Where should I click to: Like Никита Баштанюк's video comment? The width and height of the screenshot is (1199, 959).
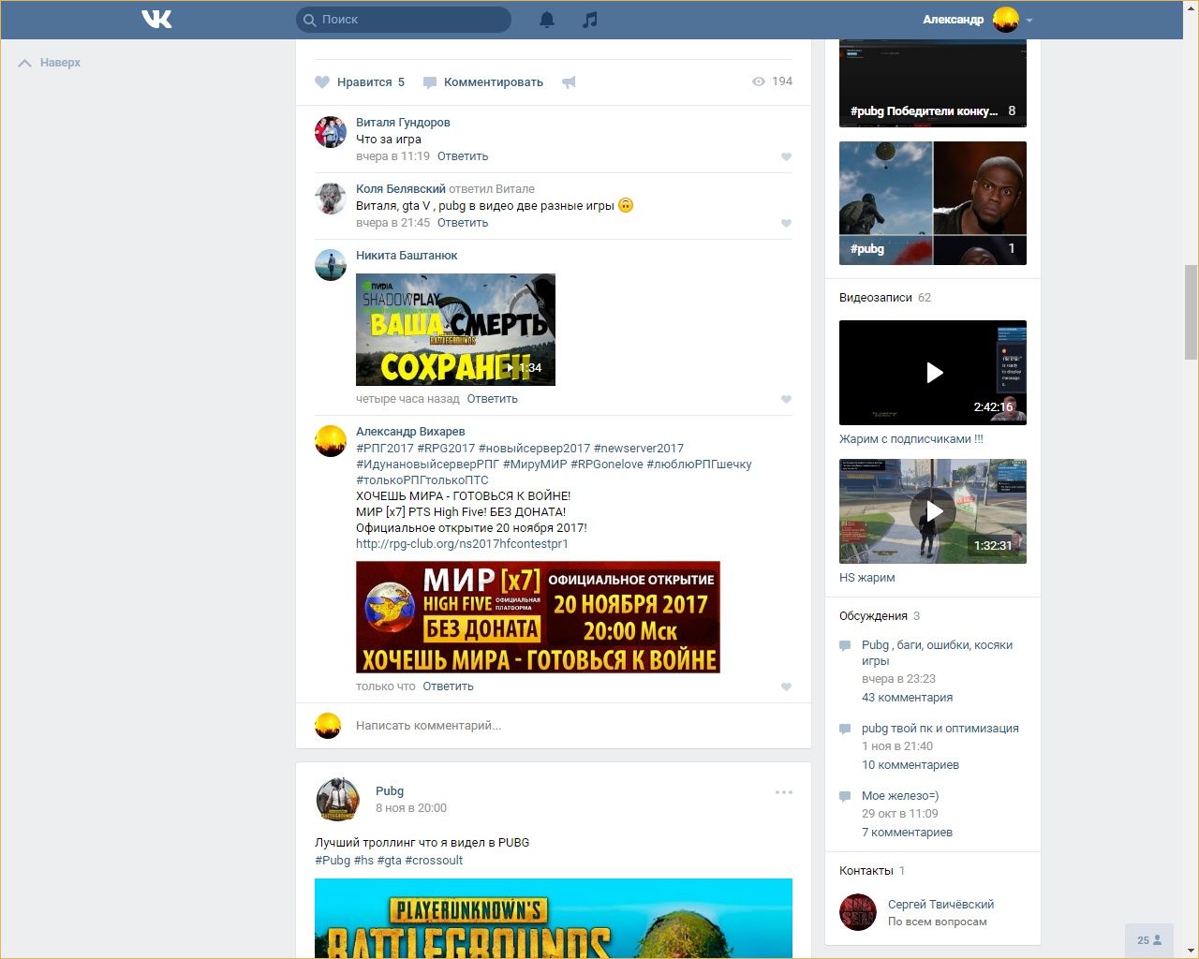787,400
